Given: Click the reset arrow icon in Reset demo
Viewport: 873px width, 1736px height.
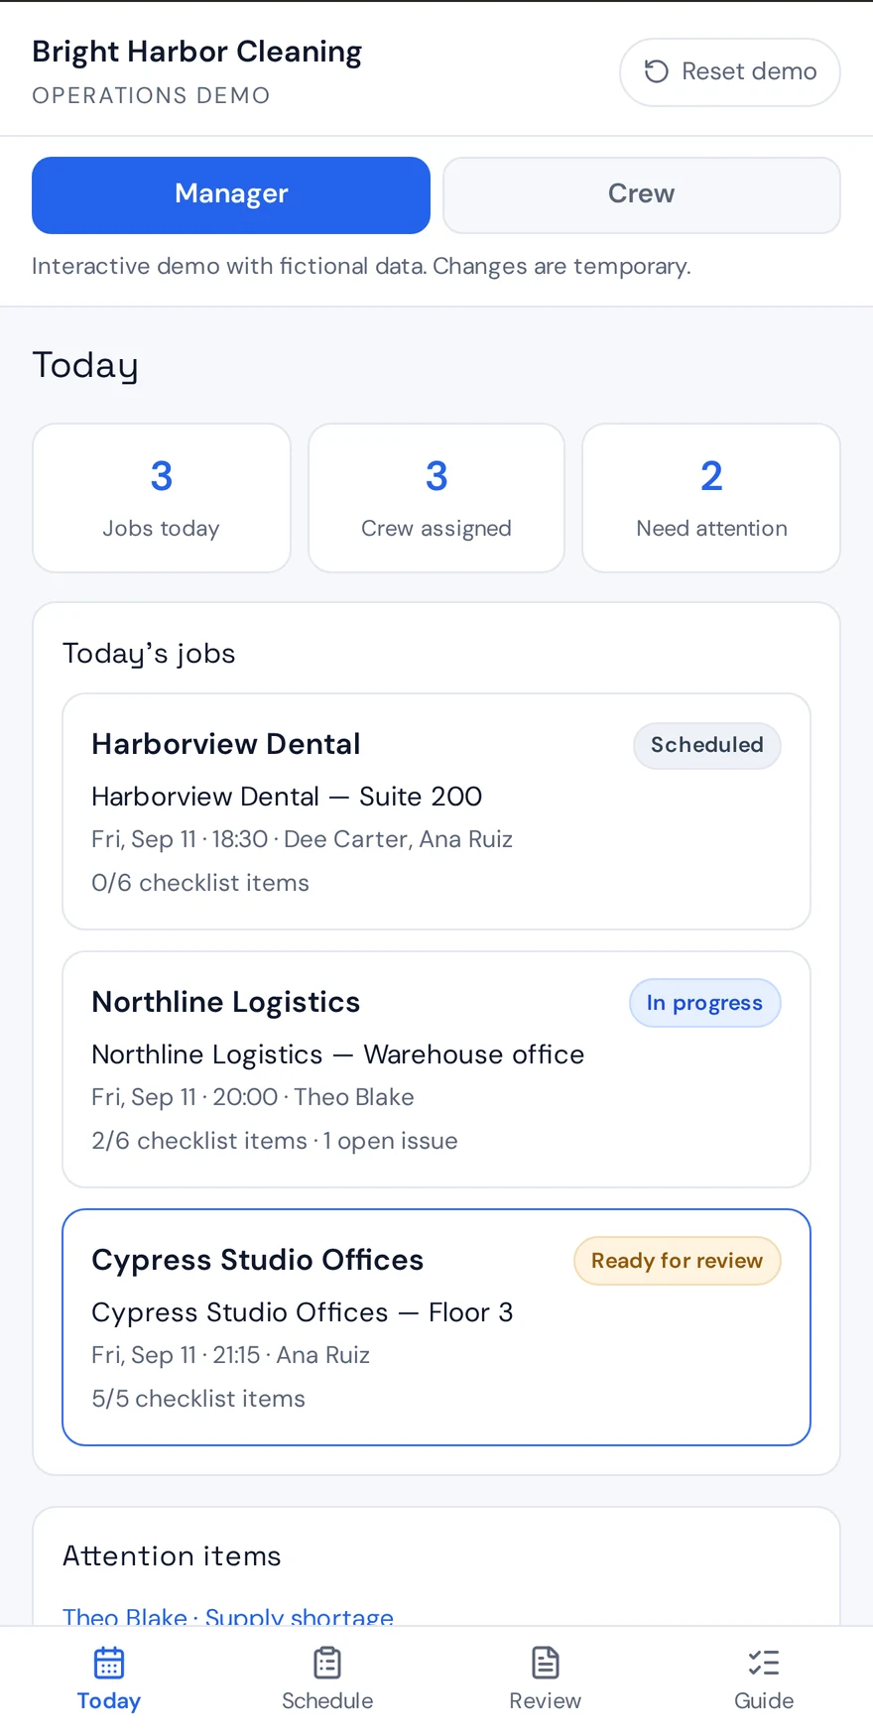Looking at the screenshot, I should click(x=656, y=71).
